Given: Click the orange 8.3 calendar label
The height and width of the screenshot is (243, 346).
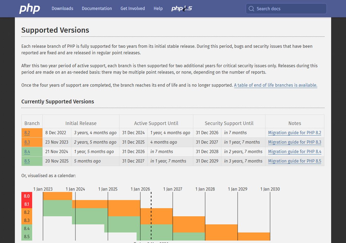Looking at the screenshot, I should [x=27, y=220].
